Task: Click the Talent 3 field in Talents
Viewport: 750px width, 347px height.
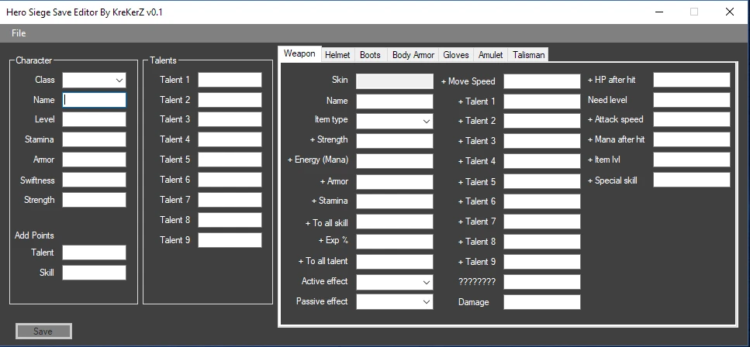Action: tap(230, 119)
